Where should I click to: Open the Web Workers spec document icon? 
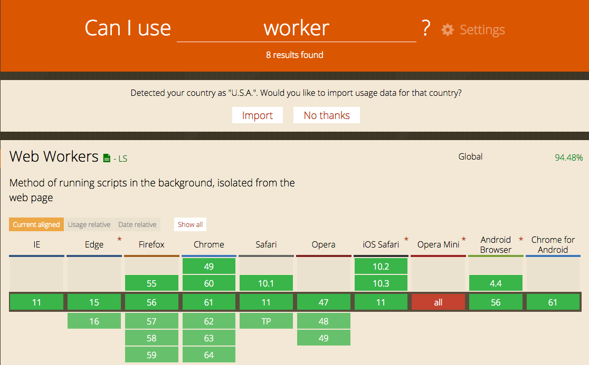coord(107,158)
